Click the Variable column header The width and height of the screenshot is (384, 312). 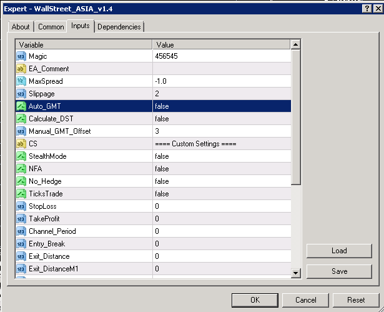(84, 44)
